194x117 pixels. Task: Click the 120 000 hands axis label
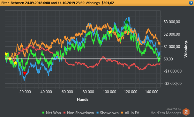(x=131, y=92)
